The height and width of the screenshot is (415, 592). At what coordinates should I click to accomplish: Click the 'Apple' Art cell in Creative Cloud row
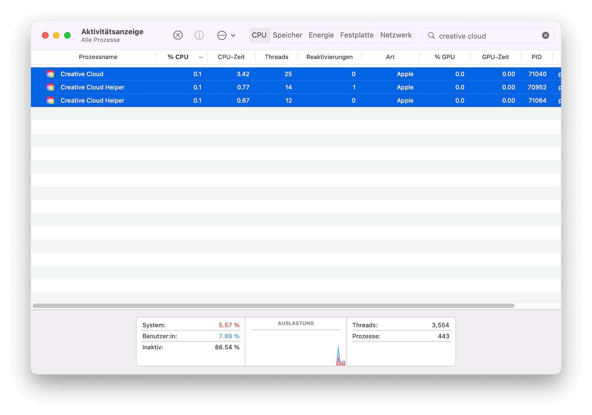[x=405, y=74]
